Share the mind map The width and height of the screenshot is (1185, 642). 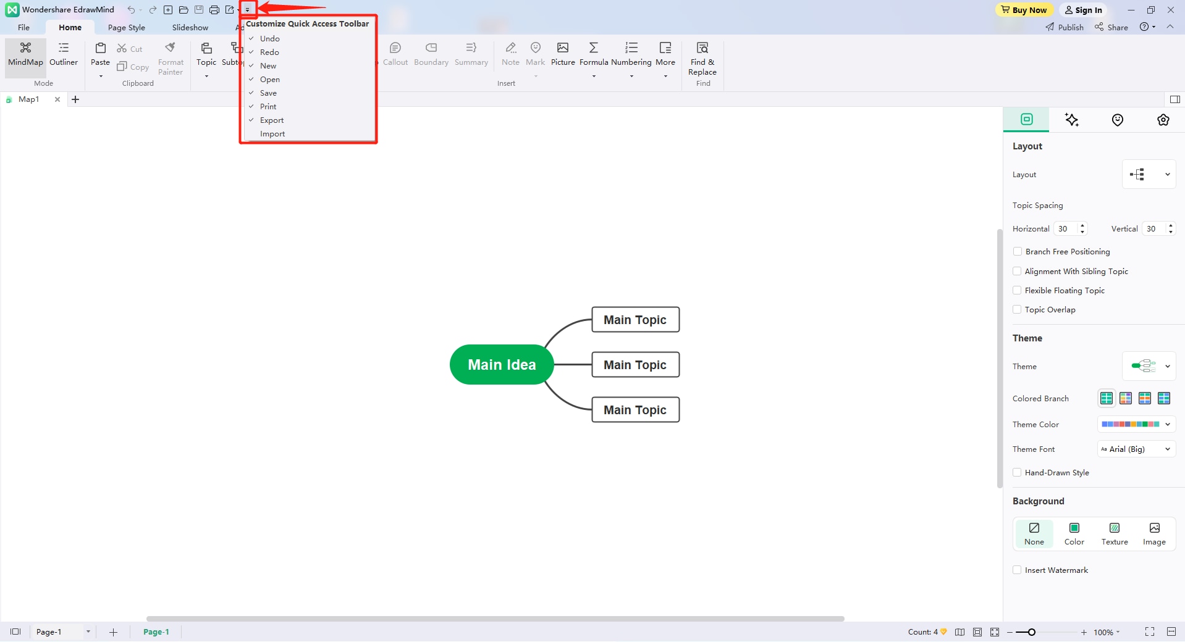[1111, 27]
